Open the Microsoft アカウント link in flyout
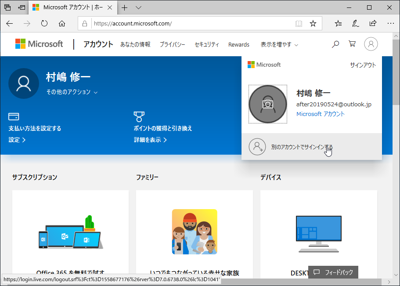Image resolution: width=400 pixels, height=286 pixels. (x=321, y=114)
